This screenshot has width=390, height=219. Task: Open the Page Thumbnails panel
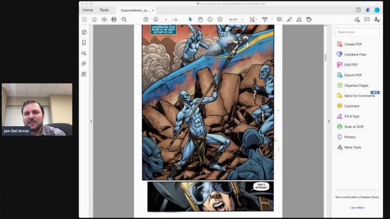tap(84, 32)
